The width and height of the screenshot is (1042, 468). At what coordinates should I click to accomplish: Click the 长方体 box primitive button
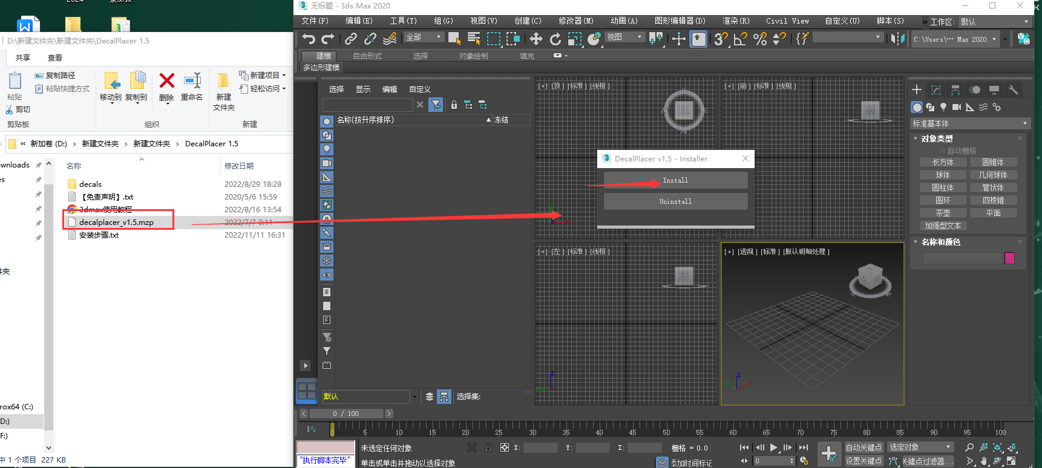coord(942,162)
